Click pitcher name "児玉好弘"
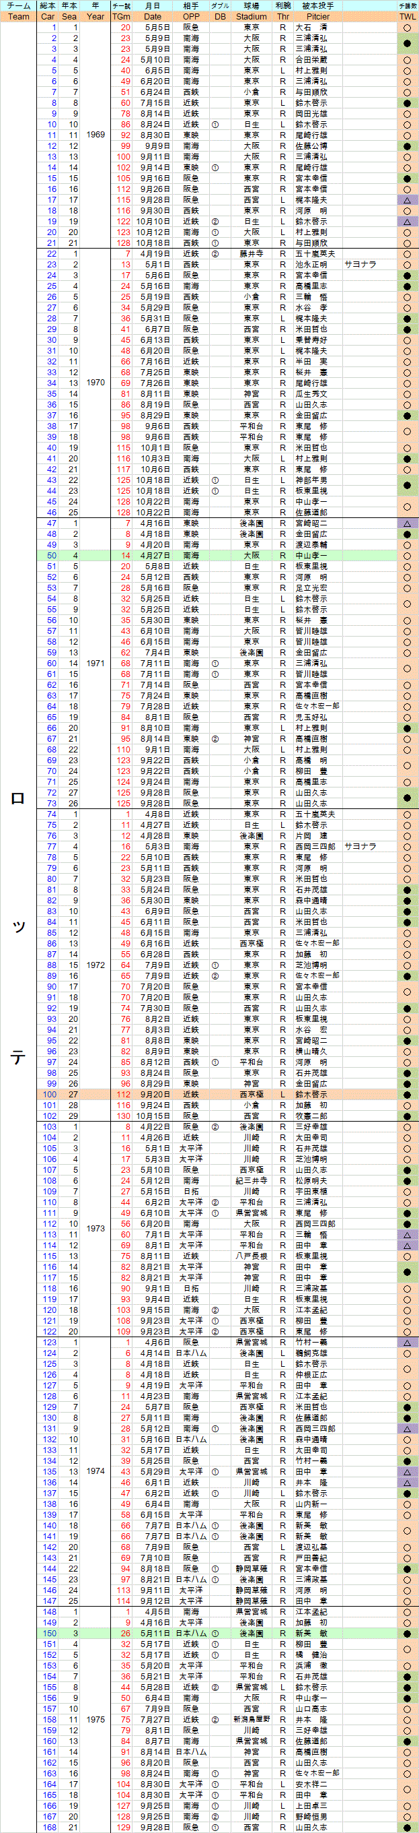The width and height of the screenshot is (419, 1833). click(311, 717)
